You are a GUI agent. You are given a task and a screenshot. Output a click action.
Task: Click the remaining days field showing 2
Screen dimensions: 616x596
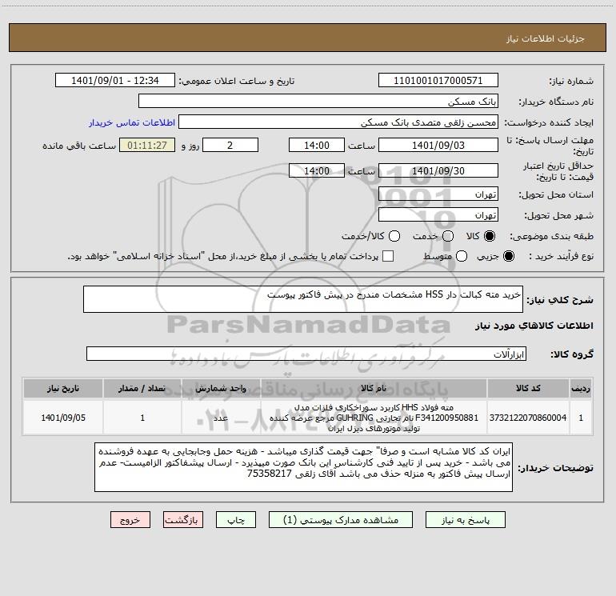[x=230, y=145]
